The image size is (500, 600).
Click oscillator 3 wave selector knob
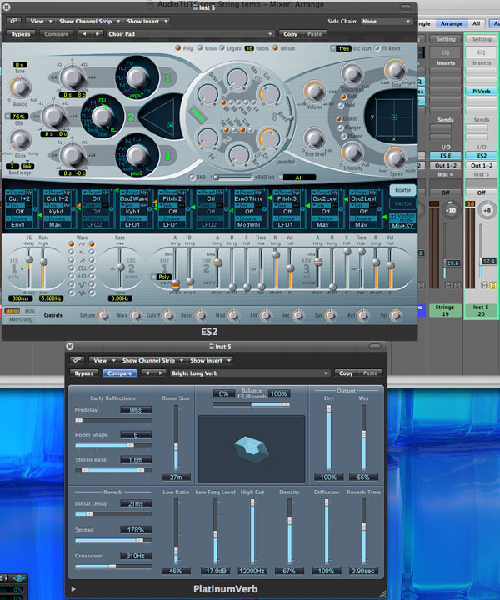click(137, 154)
